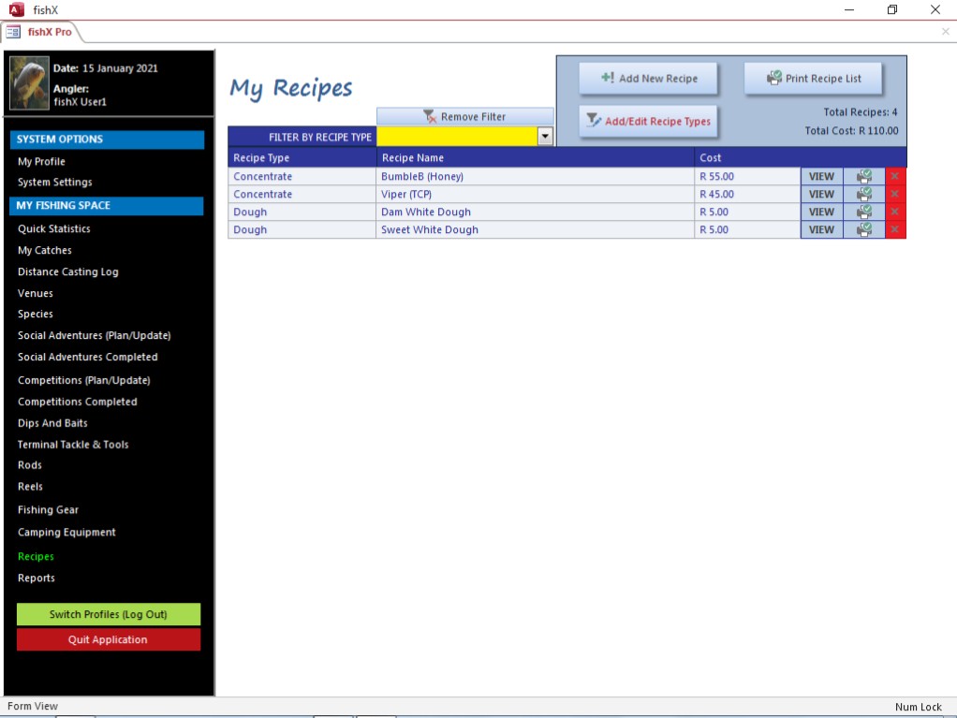The image size is (957, 718).
Task: Click red X for Sweet White Dough
Action: pyautogui.click(x=895, y=229)
